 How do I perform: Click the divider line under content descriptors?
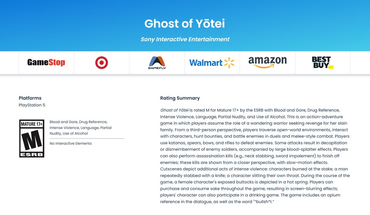coord(87,139)
